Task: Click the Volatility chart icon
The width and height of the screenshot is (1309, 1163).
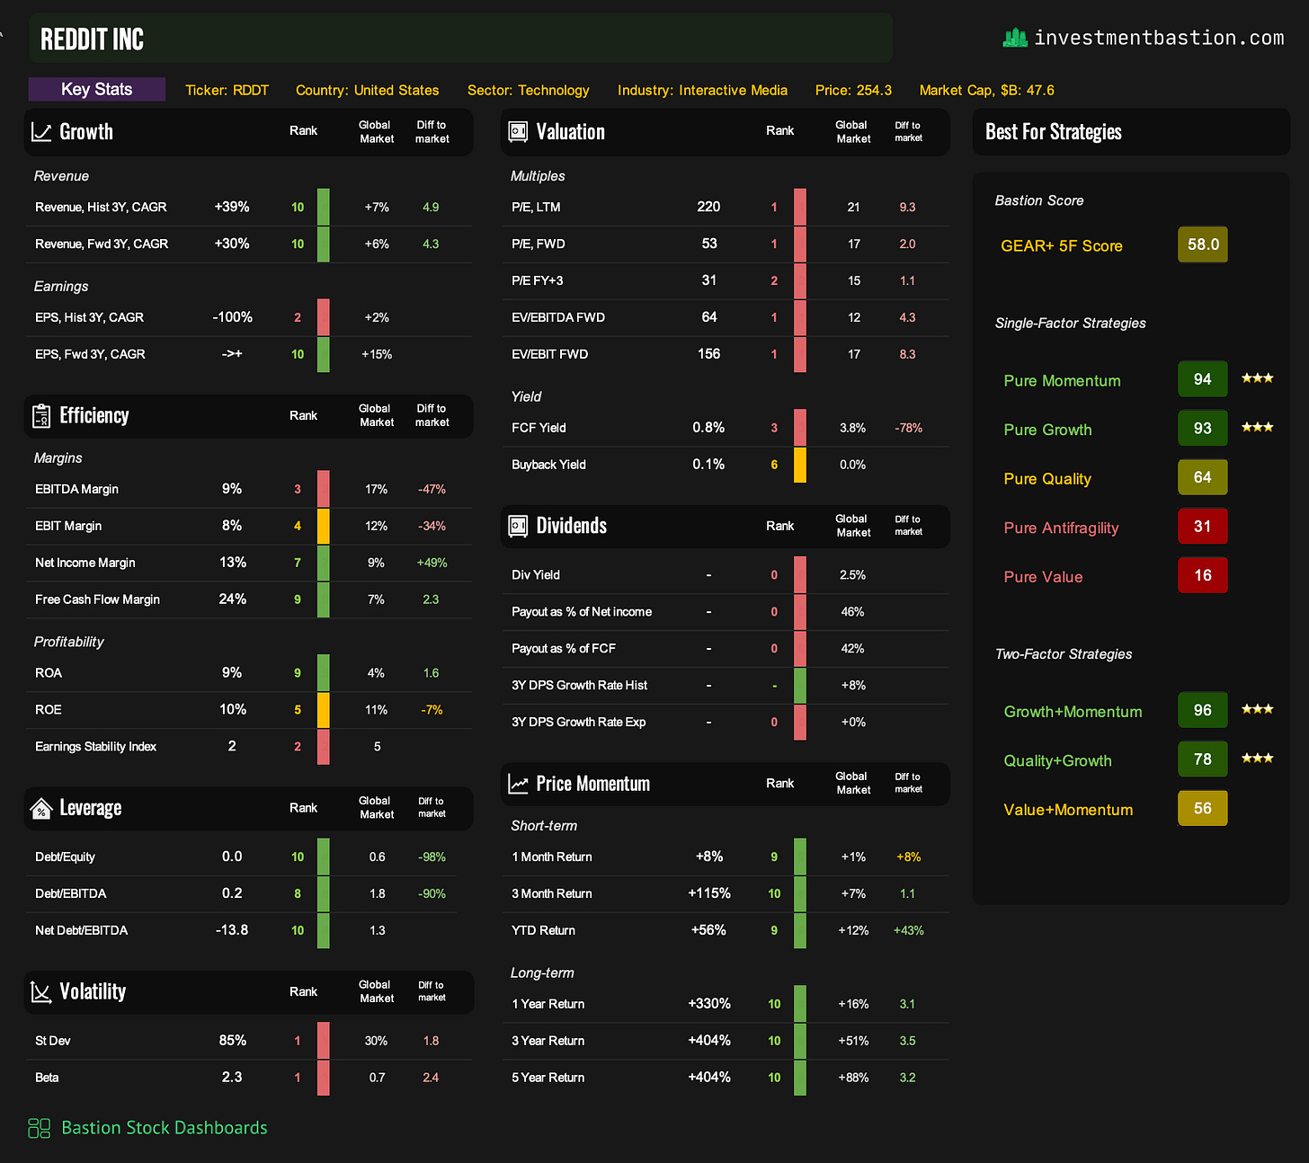Action: pos(41,992)
